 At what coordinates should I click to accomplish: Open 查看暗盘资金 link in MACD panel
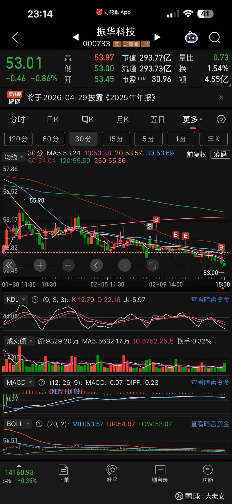pos(210,382)
